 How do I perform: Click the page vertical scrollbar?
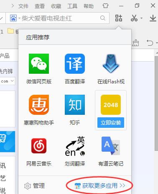156,103
